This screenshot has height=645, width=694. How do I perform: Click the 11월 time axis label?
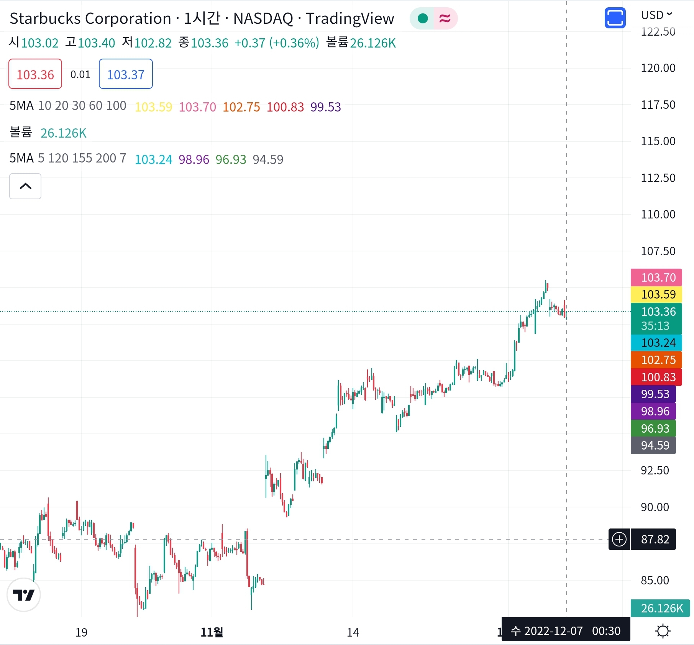coord(212,632)
